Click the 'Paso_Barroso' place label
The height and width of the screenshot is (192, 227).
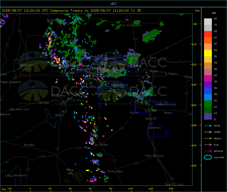point(154,156)
